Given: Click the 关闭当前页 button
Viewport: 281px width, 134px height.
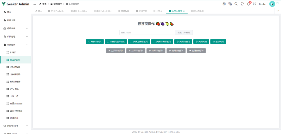Looking at the screenshot, I should (183, 41).
